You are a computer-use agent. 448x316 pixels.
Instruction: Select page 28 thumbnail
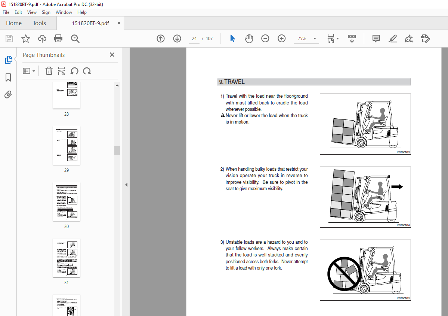(x=67, y=95)
